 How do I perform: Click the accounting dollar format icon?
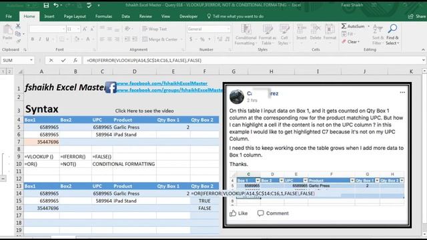point(191,39)
